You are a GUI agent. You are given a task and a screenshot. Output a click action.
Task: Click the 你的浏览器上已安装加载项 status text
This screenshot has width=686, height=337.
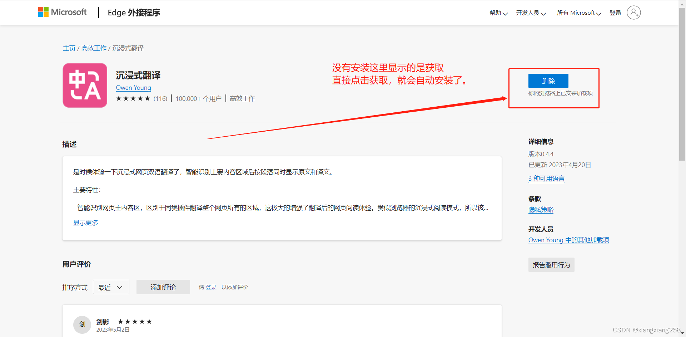coord(560,93)
